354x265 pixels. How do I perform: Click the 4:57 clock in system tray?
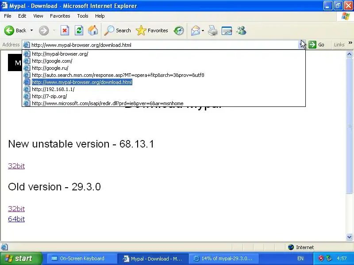pos(342,258)
